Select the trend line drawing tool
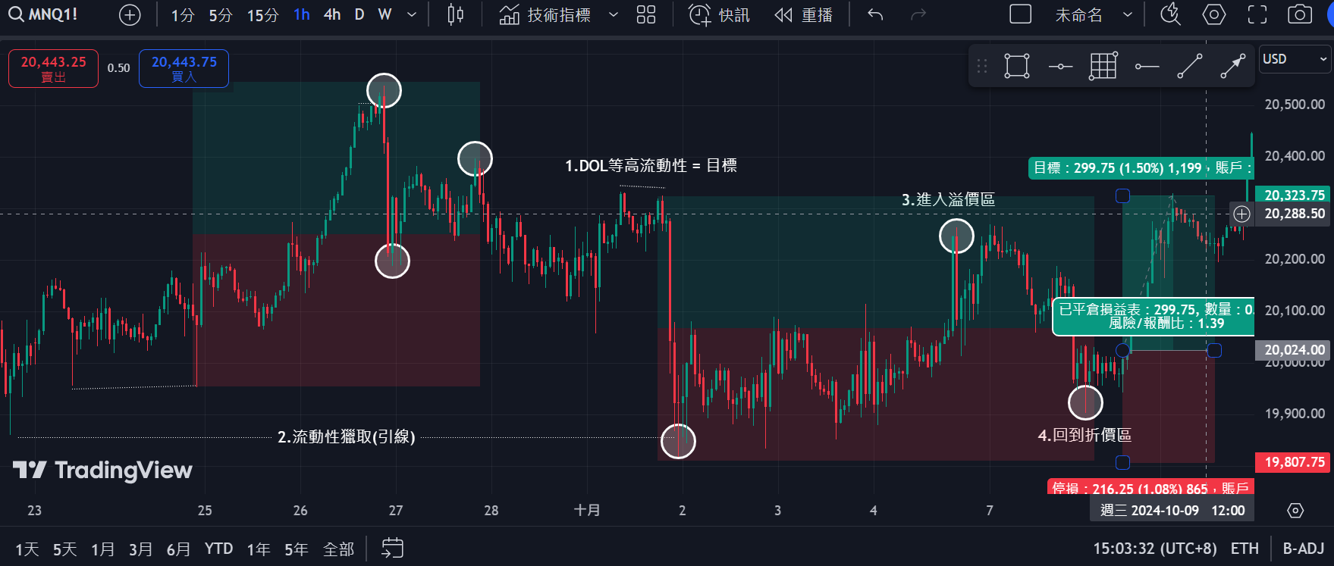 pyautogui.click(x=1189, y=66)
